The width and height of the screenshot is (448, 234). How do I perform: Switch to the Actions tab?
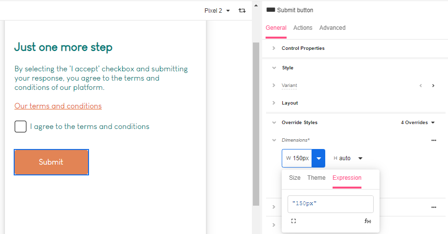pyautogui.click(x=303, y=28)
